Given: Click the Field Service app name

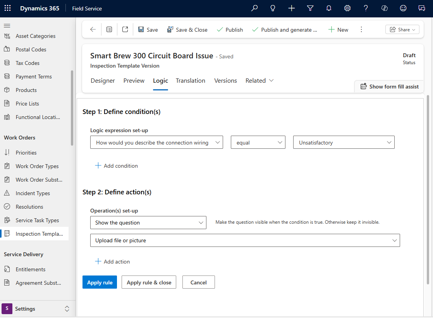Looking at the screenshot, I should click(x=87, y=9).
